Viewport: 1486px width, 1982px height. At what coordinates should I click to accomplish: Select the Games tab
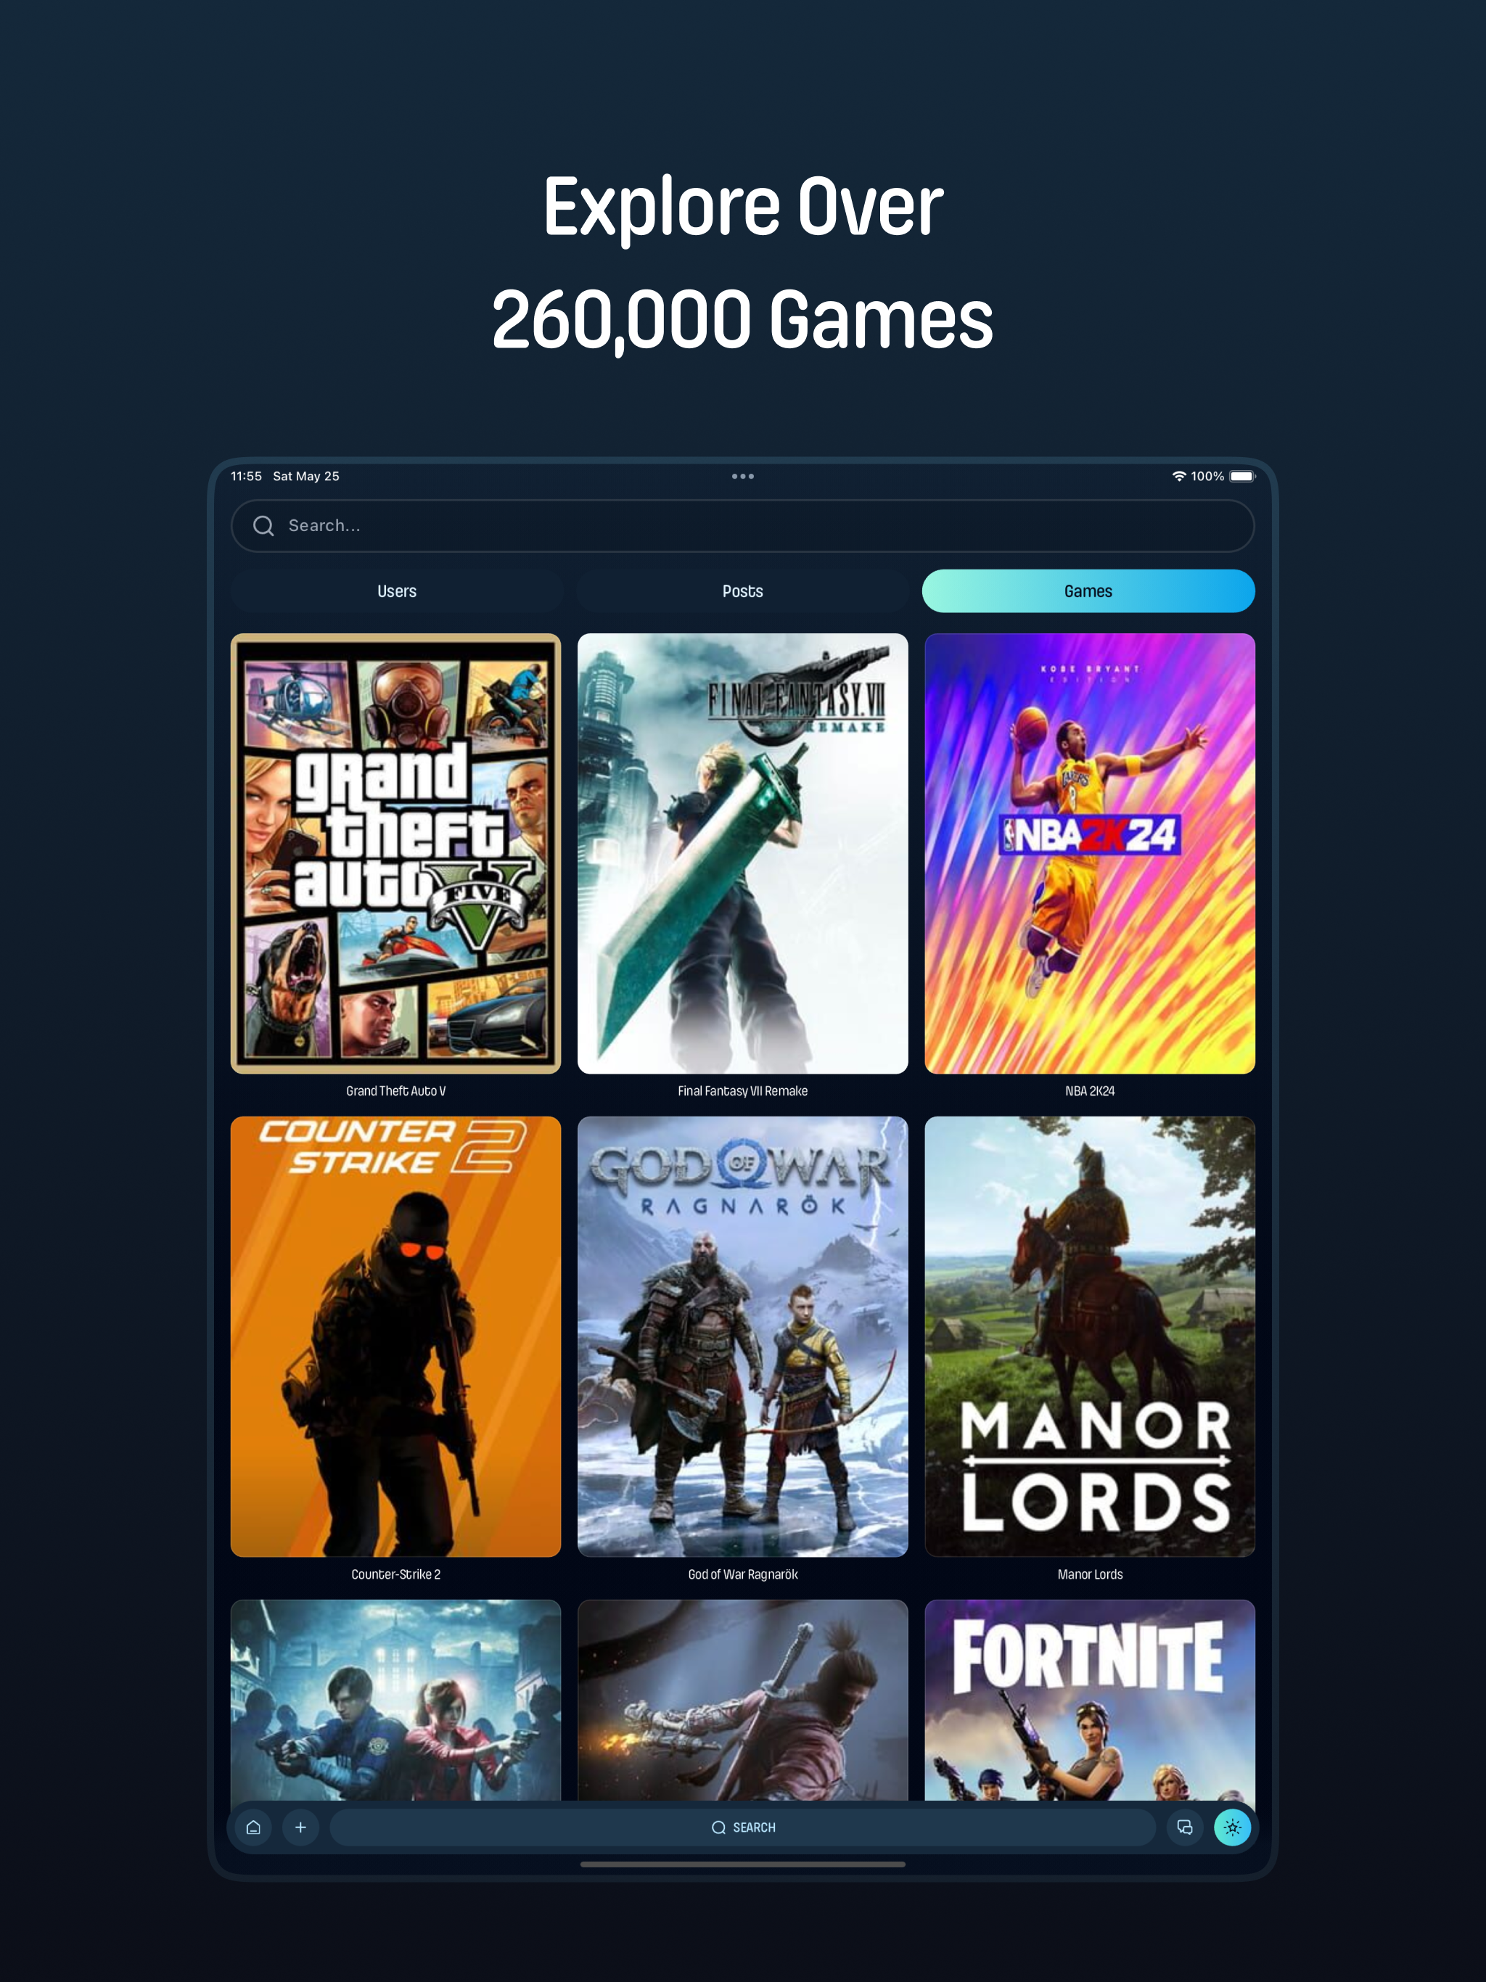[x=1088, y=591]
